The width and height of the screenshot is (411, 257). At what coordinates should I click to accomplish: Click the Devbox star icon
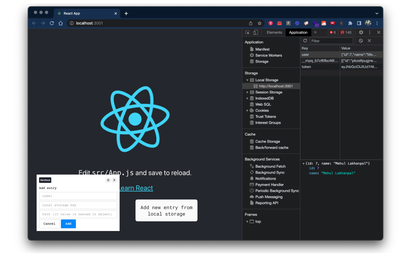pyautogui.click(x=108, y=180)
